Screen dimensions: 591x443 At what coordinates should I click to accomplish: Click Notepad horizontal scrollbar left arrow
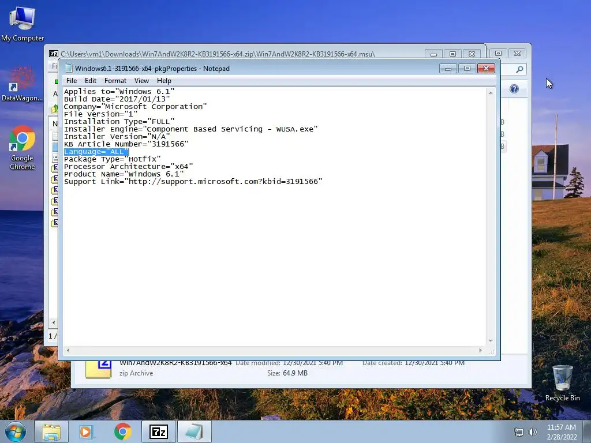pos(68,350)
